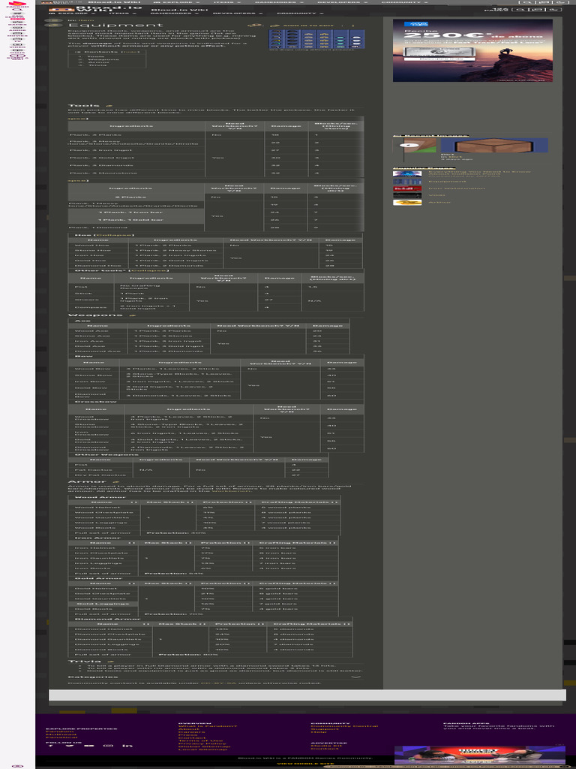Edit the Weapons section via pencil icon
Image resolution: width=576 pixels, height=769 pixels.
[132, 315]
